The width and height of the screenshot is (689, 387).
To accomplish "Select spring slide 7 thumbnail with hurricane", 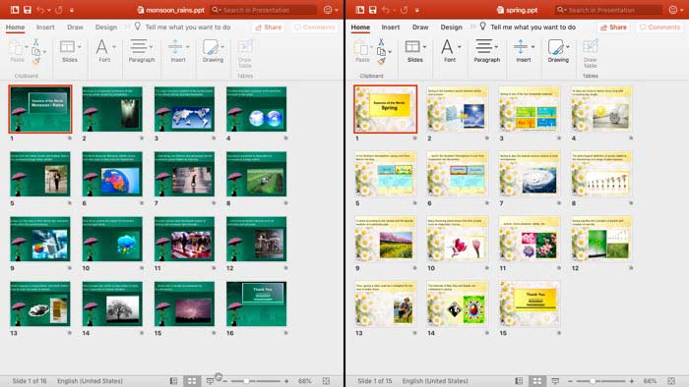I will tap(530, 174).
